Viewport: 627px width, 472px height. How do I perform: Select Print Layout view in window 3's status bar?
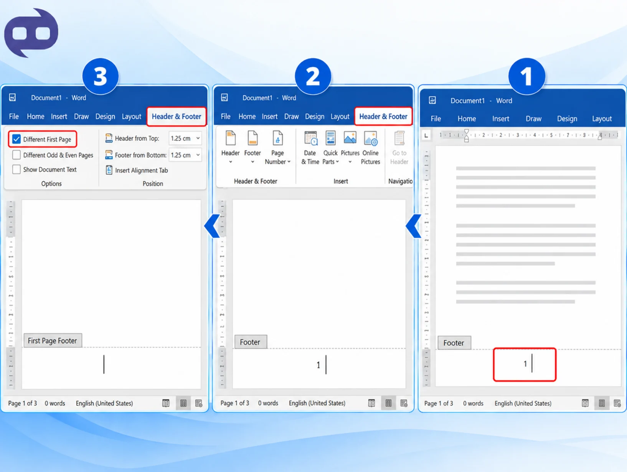(x=183, y=403)
